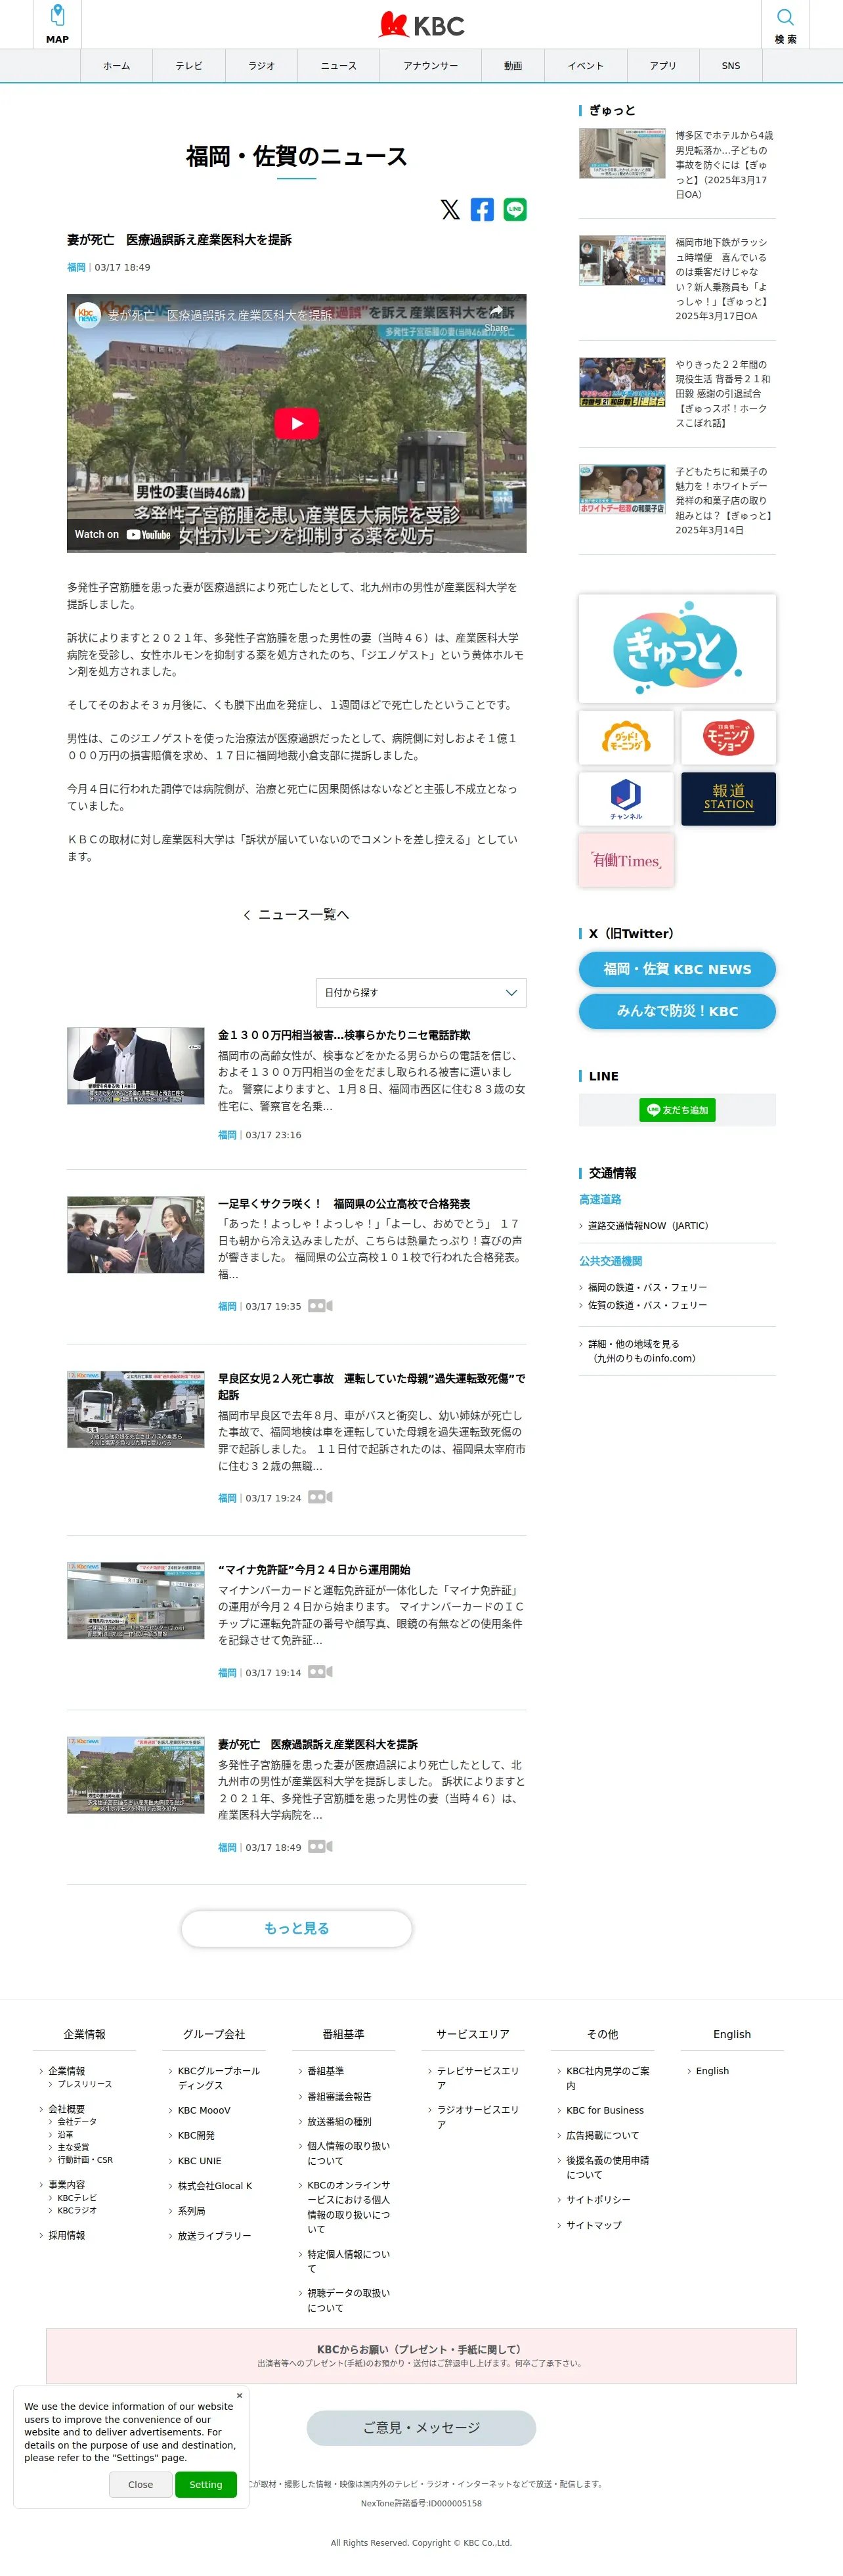Open the 報道STATION logo tile
This screenshot has width=843, height=2576.
[728, 799]
